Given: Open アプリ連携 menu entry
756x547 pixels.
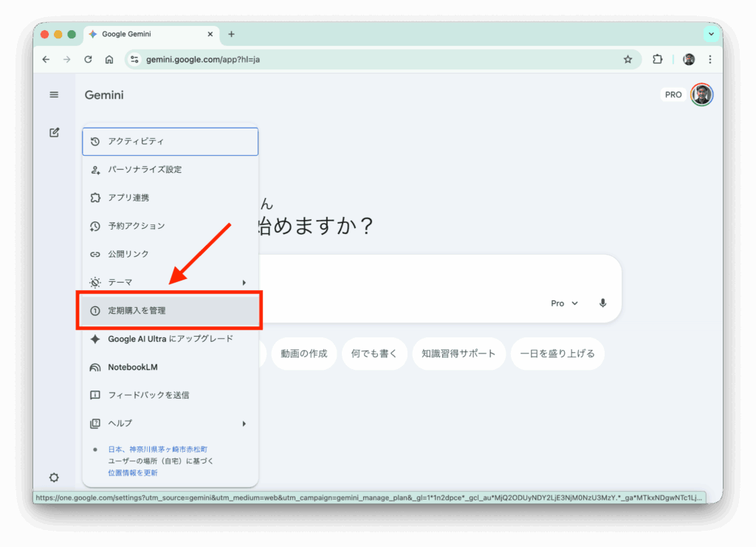Looking at the screenshot, I should (x=170, y=198).
